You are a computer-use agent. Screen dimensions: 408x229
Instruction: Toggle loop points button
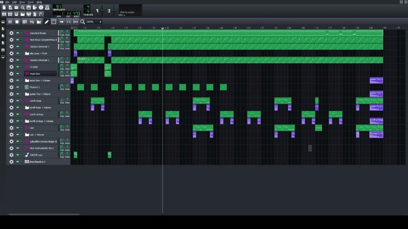(68, 22)
